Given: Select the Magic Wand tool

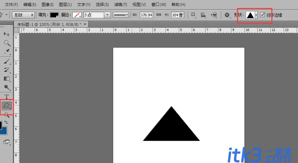Looking at the screenshot, I should [7, 43].
